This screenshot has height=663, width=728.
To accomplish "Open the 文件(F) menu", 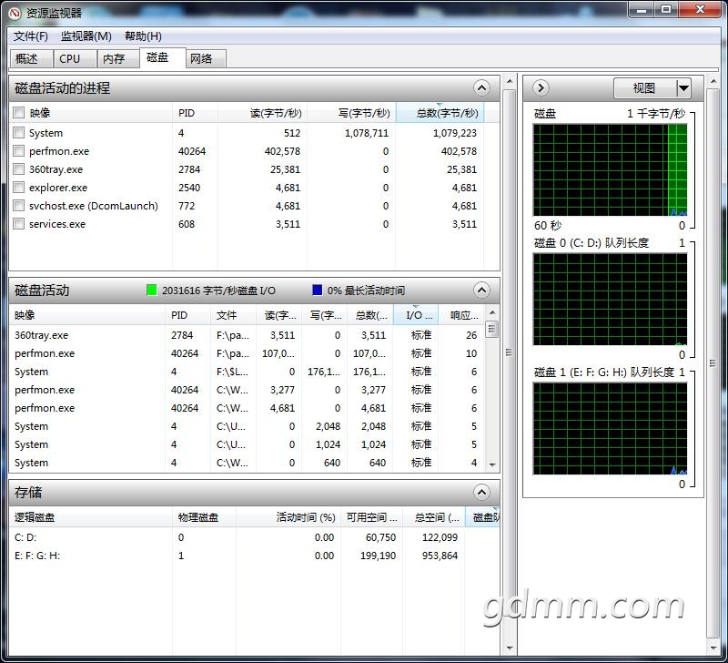I will point(31,36).
